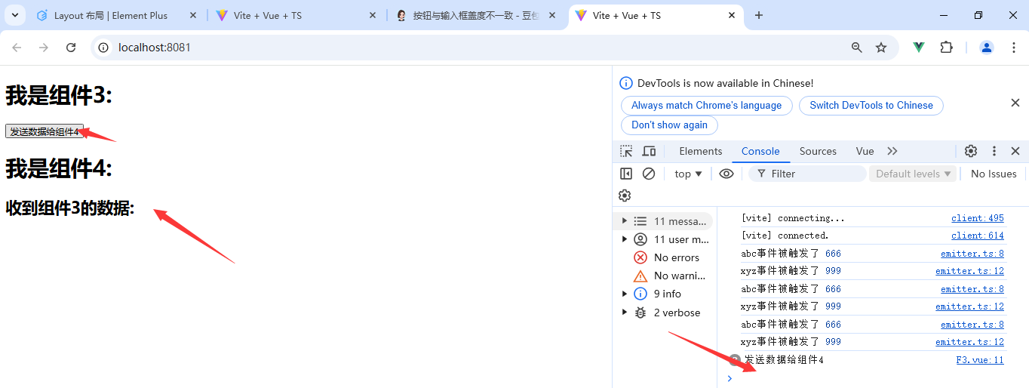Open the DevTools settings gear
The image size is (1029, 388).
tap(971, 151)
